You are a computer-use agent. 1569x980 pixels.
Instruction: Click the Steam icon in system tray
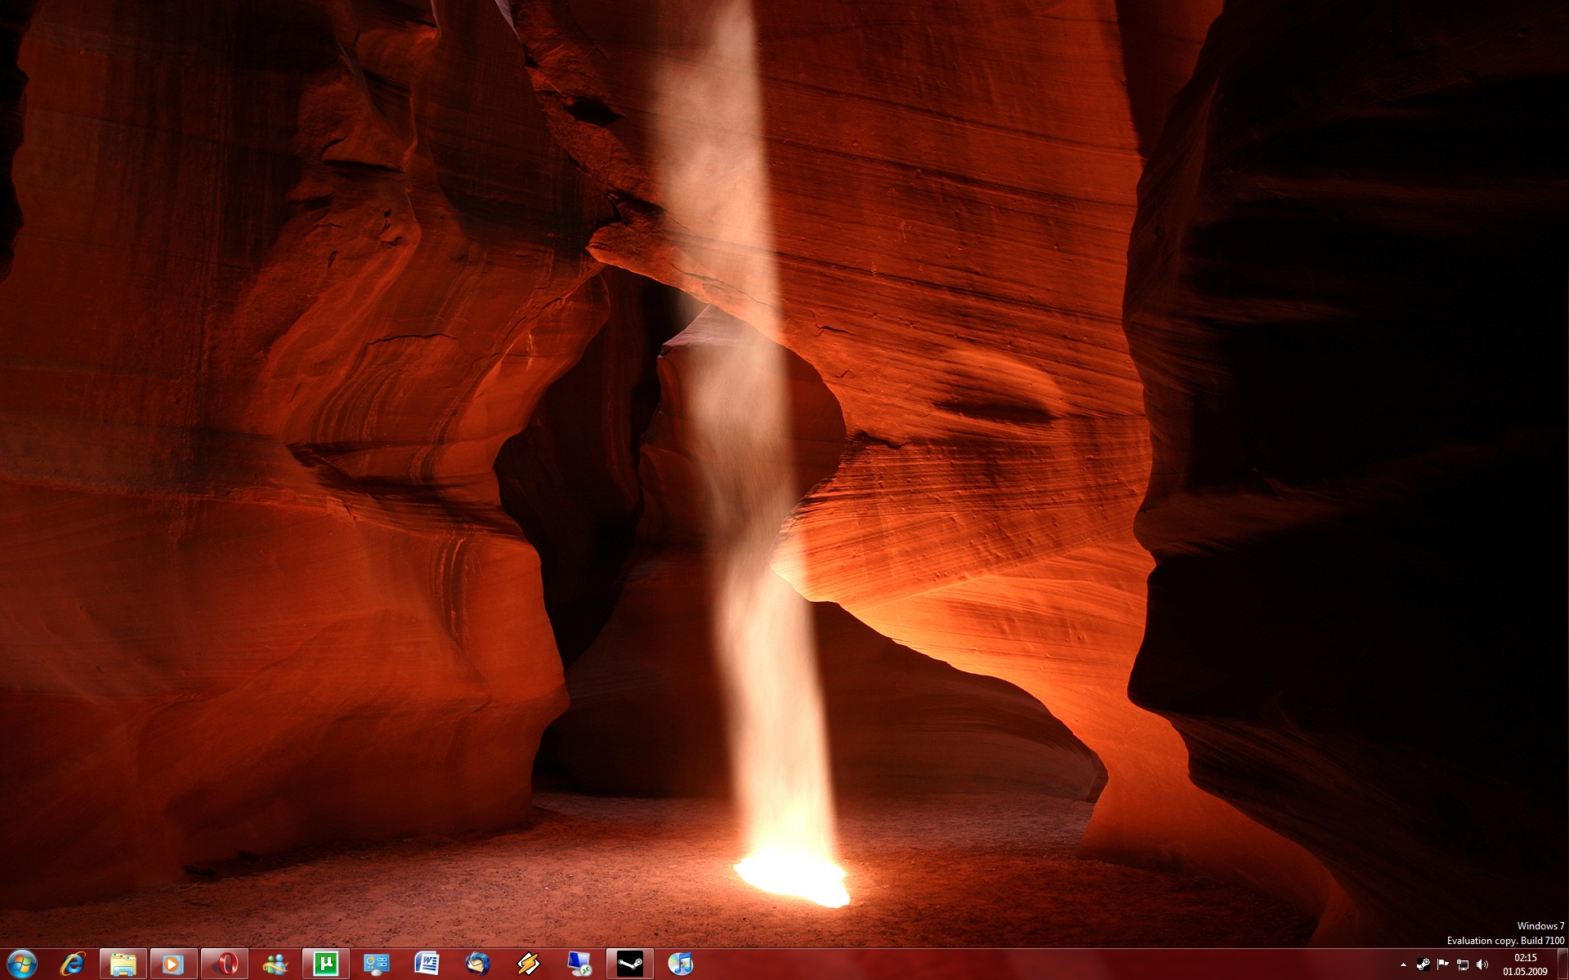(x=1423, y=964)
